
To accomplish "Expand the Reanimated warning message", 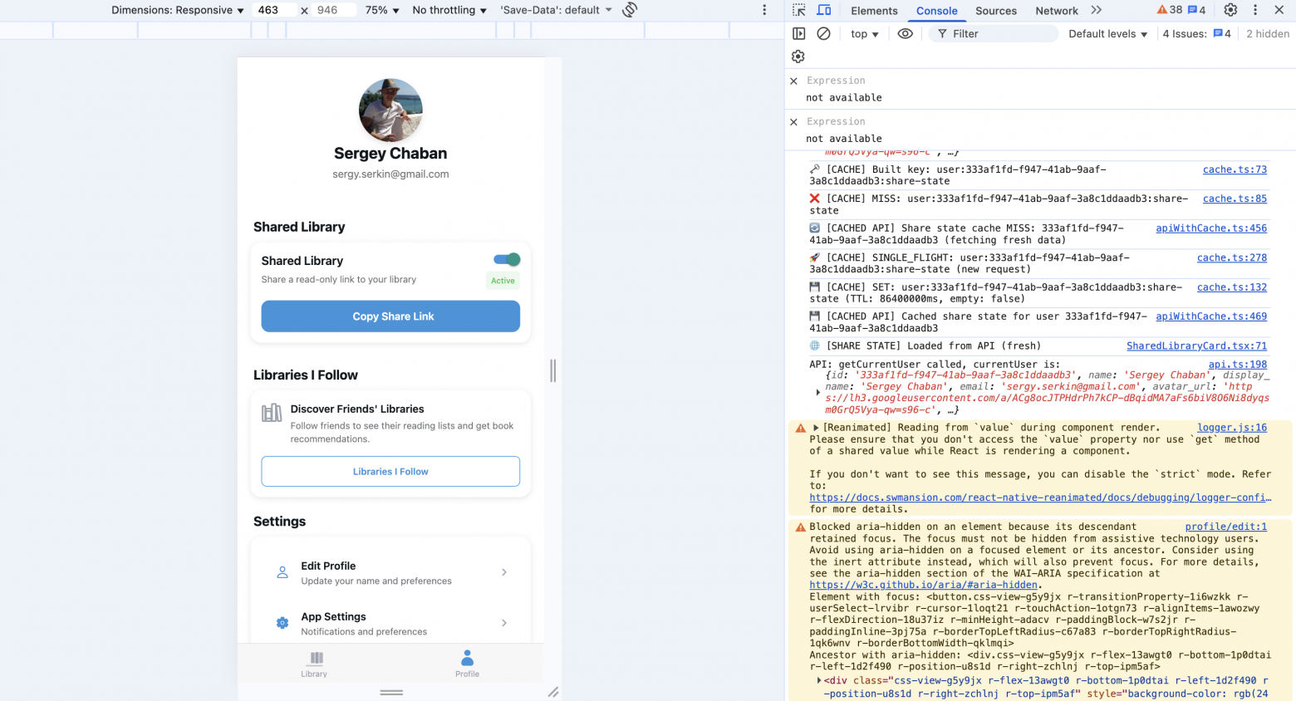I will tap(816, 428).
